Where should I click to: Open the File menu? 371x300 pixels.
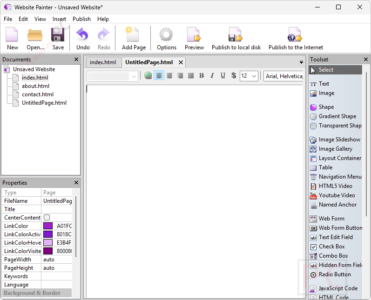point(8,19)
